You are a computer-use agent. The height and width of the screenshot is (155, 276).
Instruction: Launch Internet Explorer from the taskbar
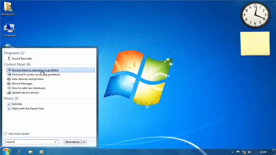click(19, 152)
